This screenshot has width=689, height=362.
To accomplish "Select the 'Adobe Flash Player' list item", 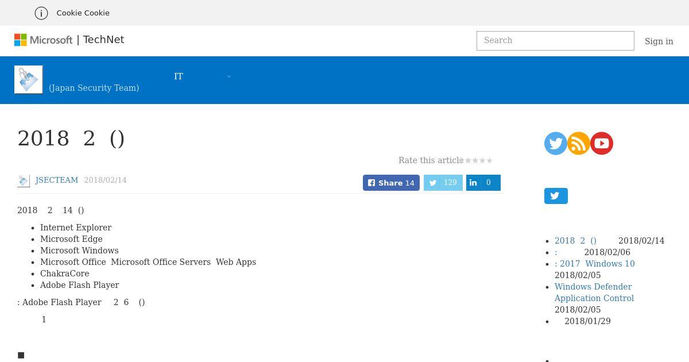I will coord(79,285).
